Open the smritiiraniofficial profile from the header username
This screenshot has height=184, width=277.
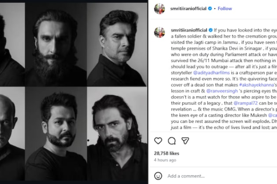(x=189, y=9)
